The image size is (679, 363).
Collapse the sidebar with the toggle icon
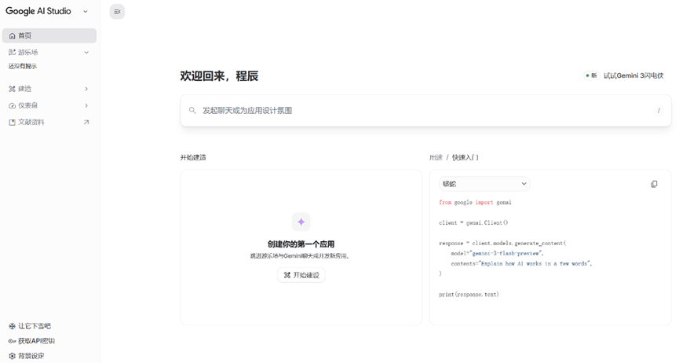tap(117, 12)
